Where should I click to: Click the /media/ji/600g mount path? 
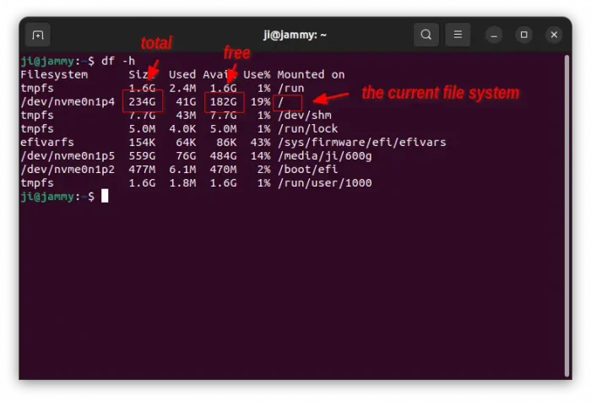tap(324, 155)
